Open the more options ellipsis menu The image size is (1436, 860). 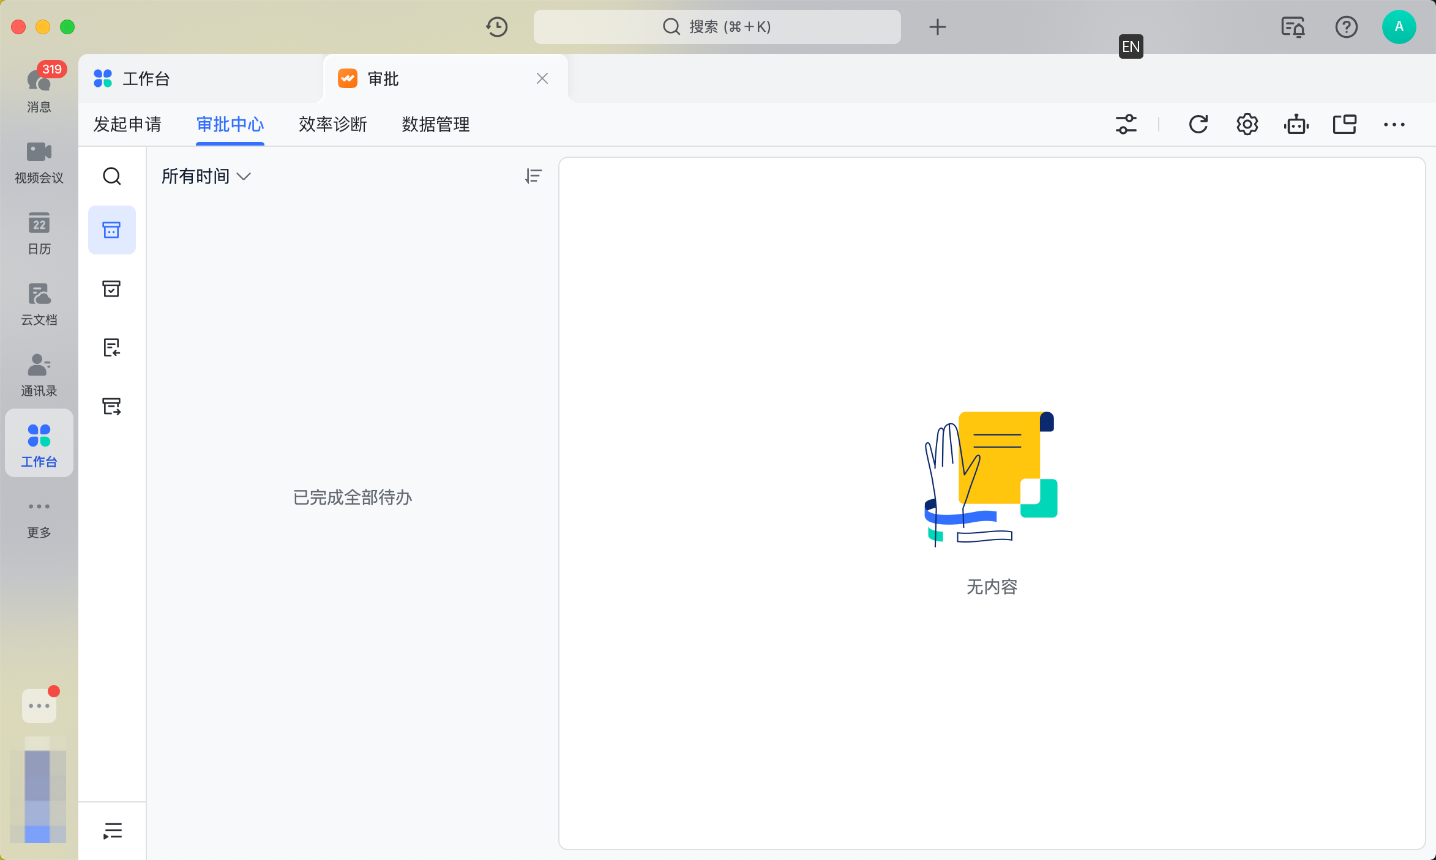[x=1394, y=124]
